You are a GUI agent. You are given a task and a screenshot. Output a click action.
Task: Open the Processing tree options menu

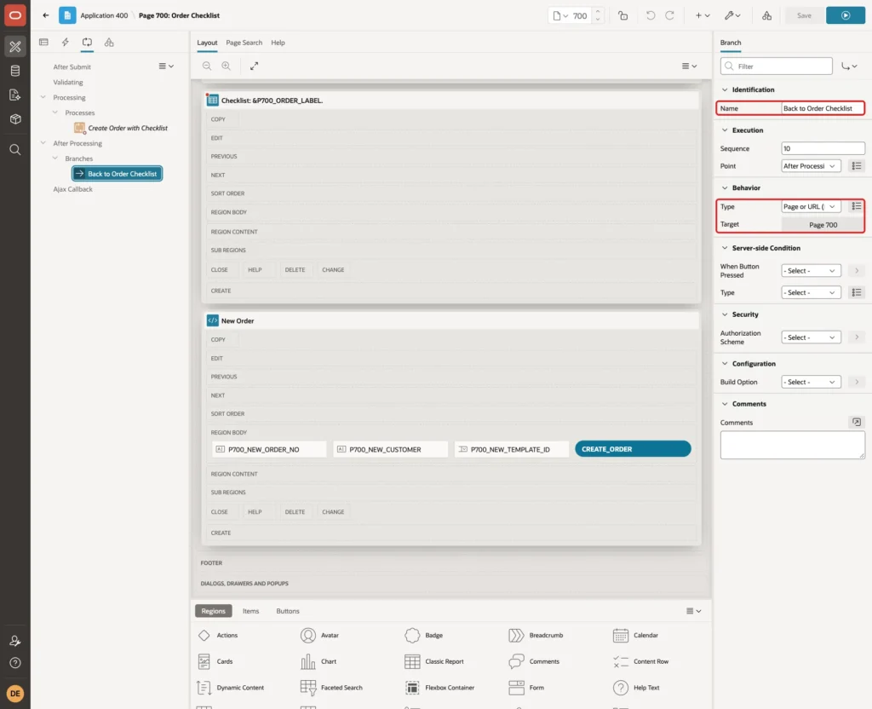pos(166,66)
